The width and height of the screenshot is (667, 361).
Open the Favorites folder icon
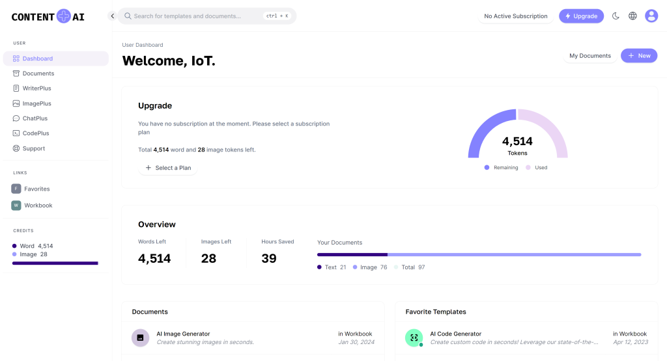[x=16, y=189]
